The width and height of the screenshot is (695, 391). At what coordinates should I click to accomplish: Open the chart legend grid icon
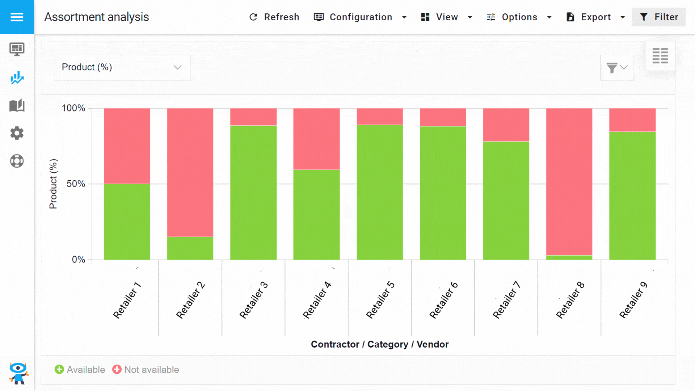click(660, 56)
